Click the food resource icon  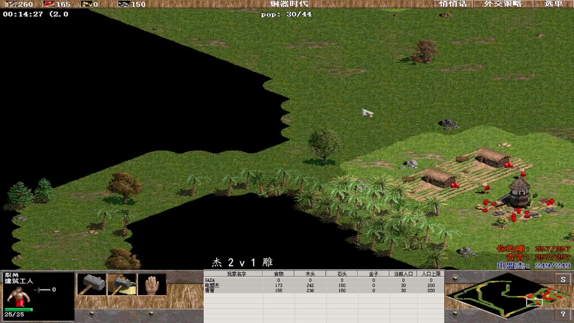pos(48,4)
